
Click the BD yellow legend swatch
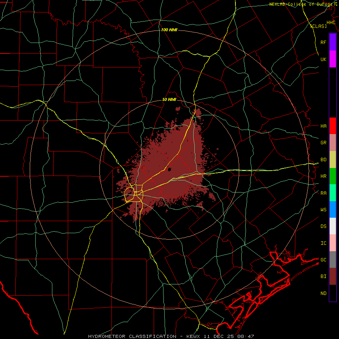(333, 160)
